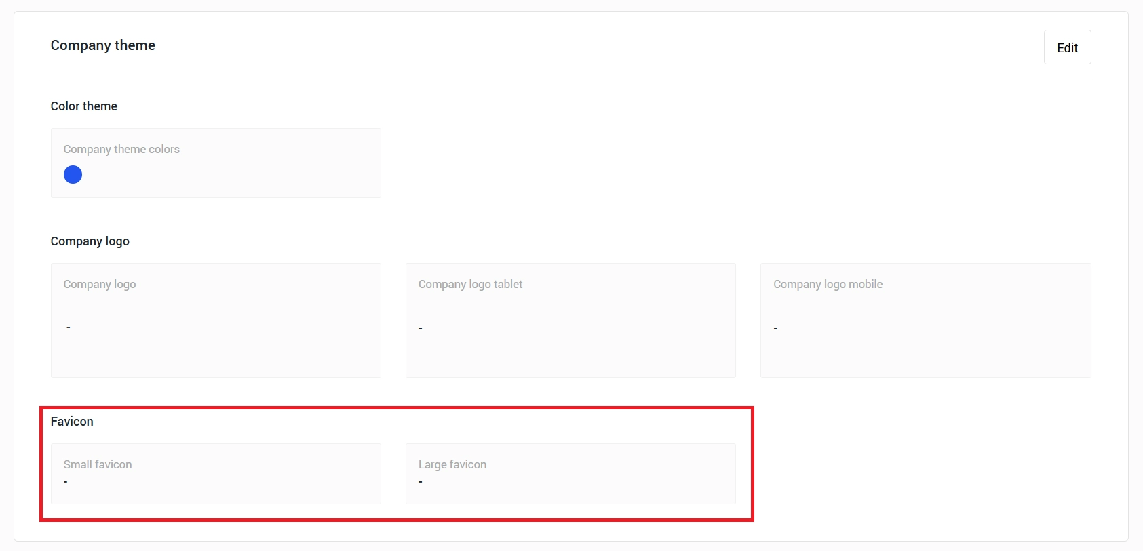This screenshot has height=551, width=1143.
Task: Click the empty dash in Company logo mobile card
Action: click(x=775, y=329)
